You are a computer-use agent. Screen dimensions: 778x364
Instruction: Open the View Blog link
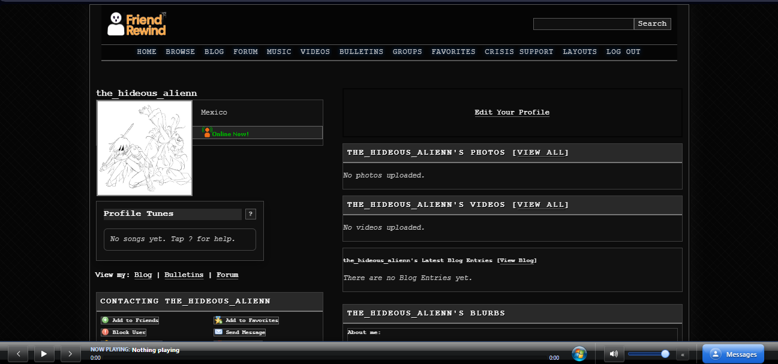coord(516,260)
